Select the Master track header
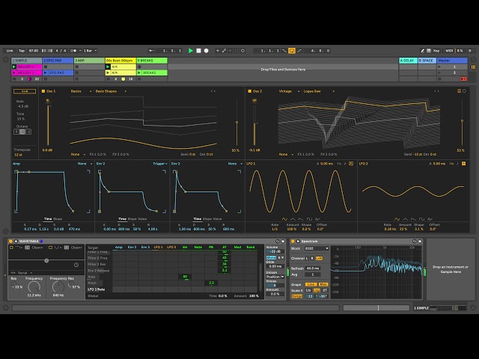This screenshot has height=359, width=479. 452,61
